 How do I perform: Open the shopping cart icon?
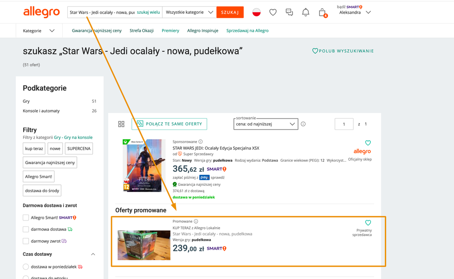coord(323,12)
